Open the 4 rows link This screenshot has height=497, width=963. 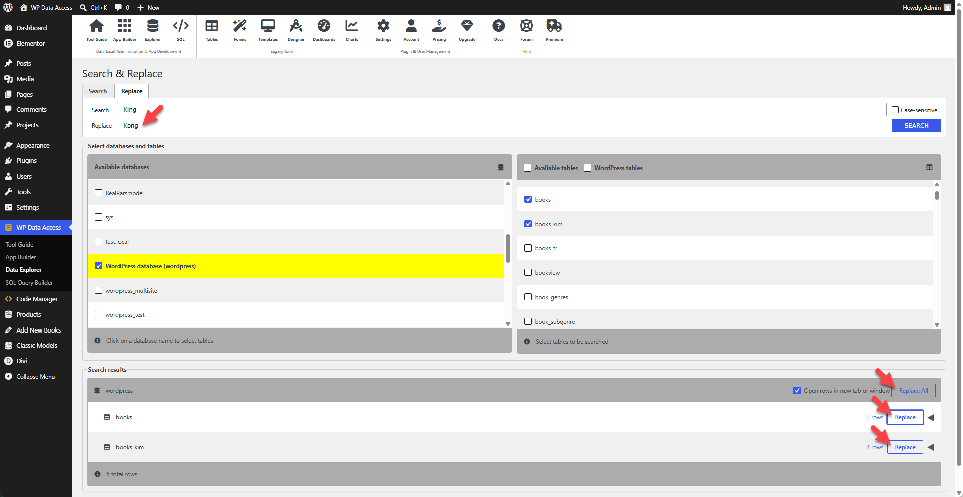(875, 447)
